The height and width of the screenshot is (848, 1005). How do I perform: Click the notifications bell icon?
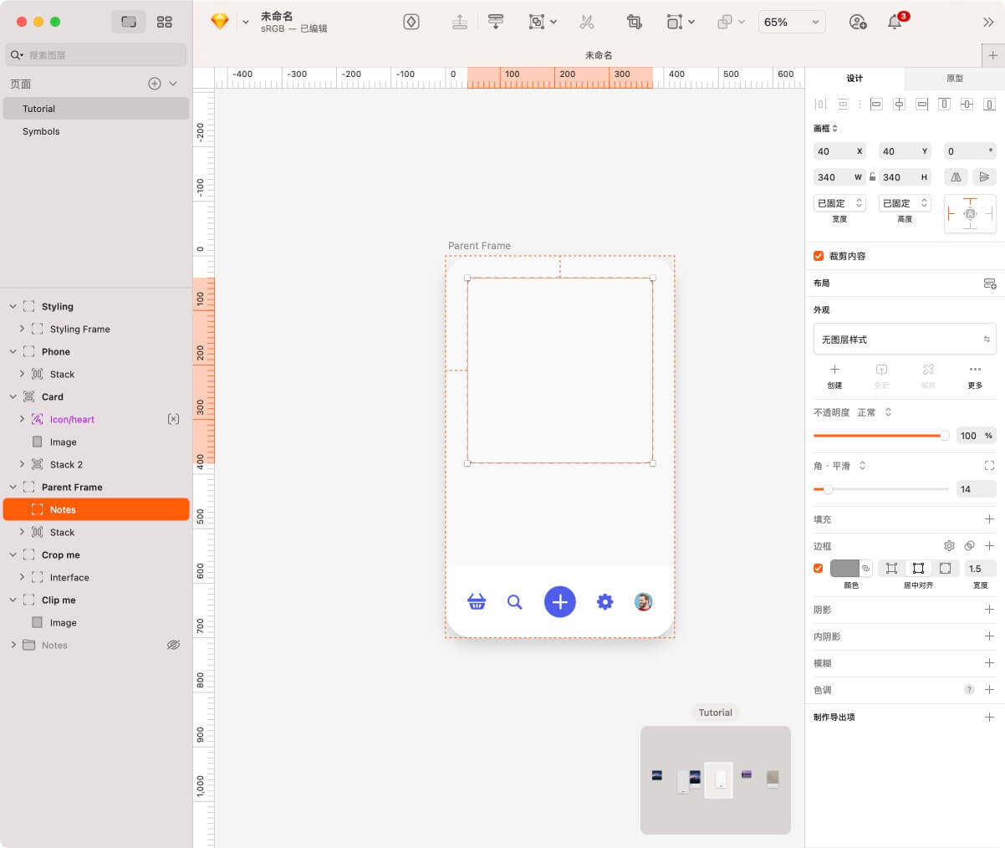[x=895, y=23]
